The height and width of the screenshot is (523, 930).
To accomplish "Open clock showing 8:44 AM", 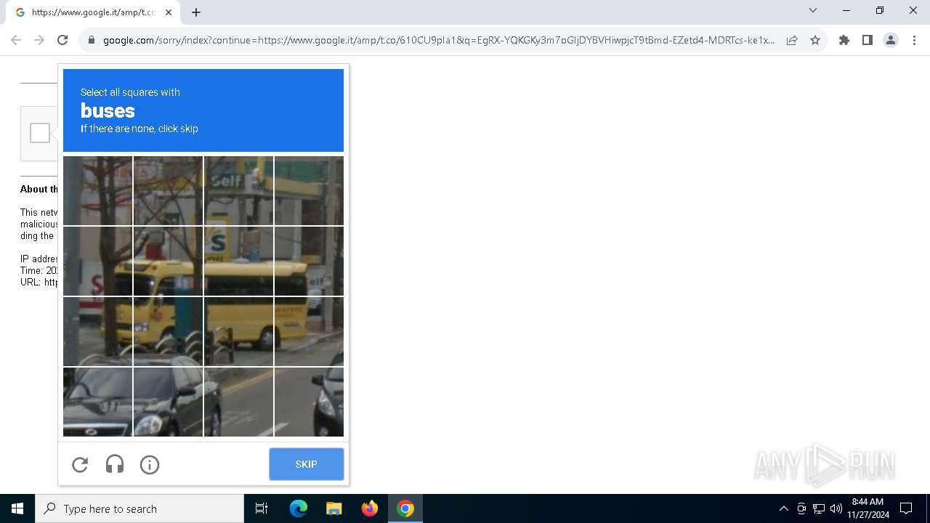I will click(x=868, y=508).
